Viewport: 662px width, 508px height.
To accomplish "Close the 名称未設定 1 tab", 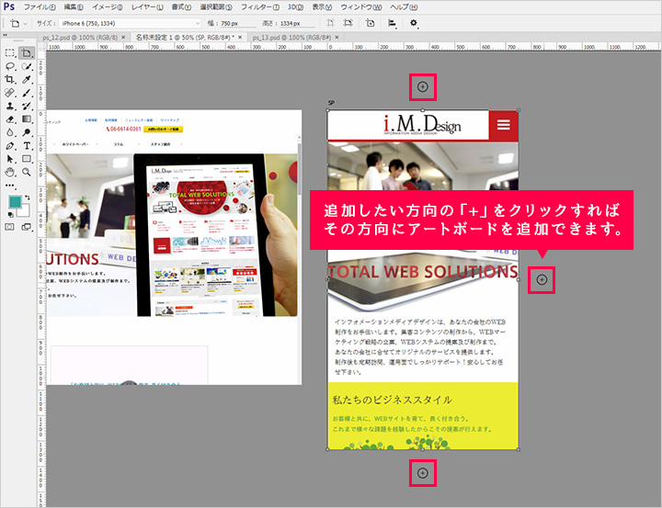I will [x=240, y=38].
